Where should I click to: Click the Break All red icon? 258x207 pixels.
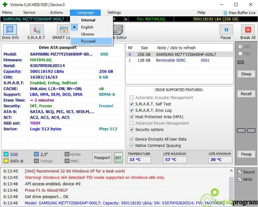248,30
